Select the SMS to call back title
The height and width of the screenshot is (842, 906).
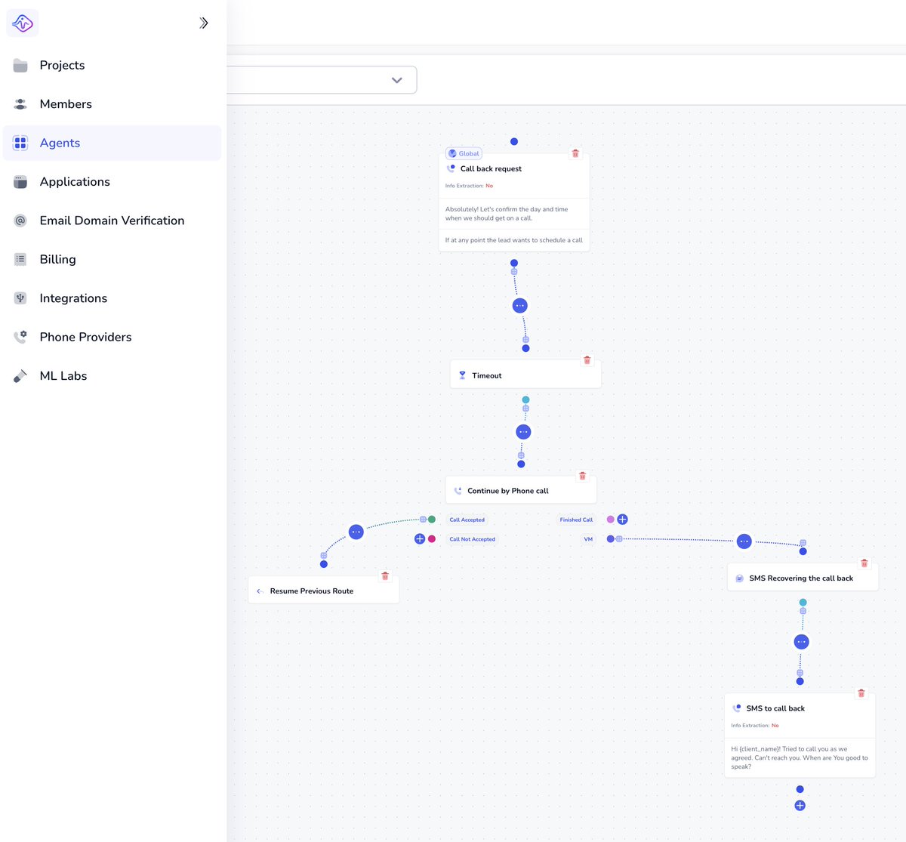[x=775, y=708]
